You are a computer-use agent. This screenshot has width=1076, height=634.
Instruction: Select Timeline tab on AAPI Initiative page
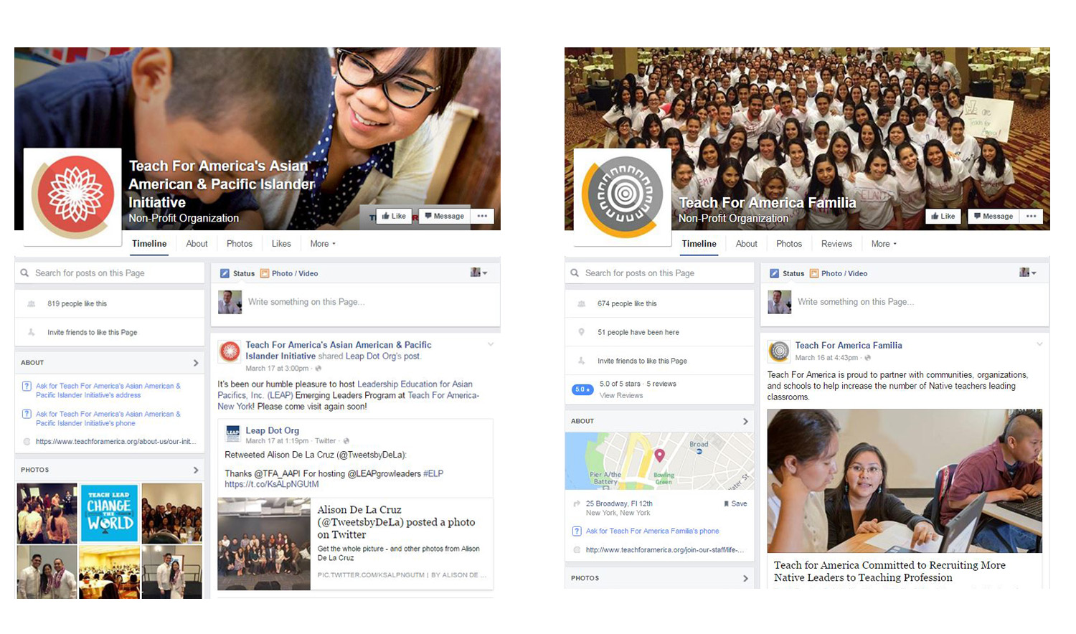click(x=149, y=244)
